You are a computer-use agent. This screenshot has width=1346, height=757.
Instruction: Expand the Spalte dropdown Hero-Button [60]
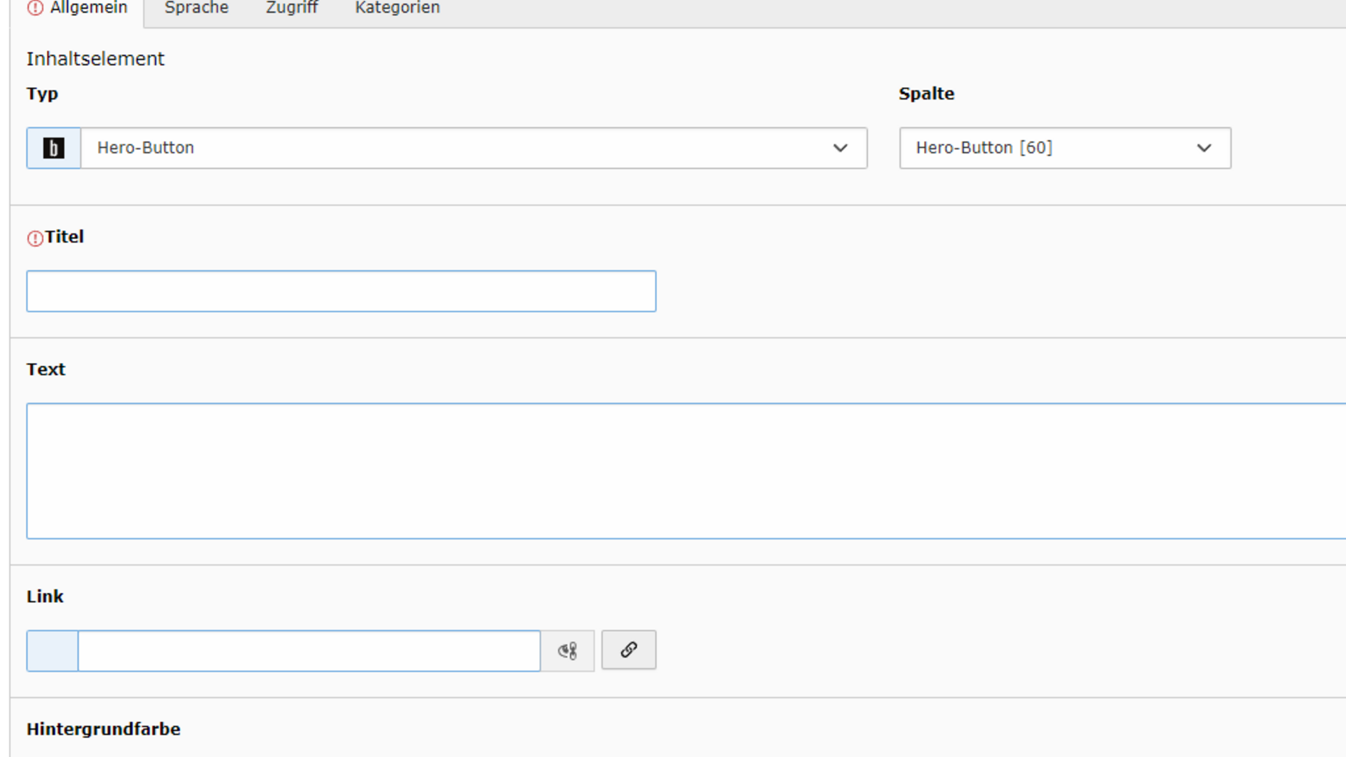pos(1064,148)
